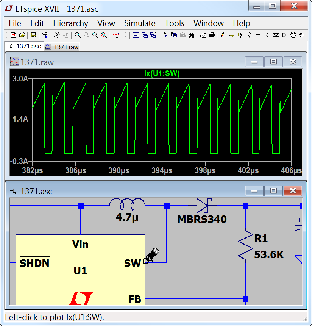The width and height of the screenshot is (312, 326).
Task: Open the Control Panel hammer icon
Action: pyautogui.click(x=45, y=35)
